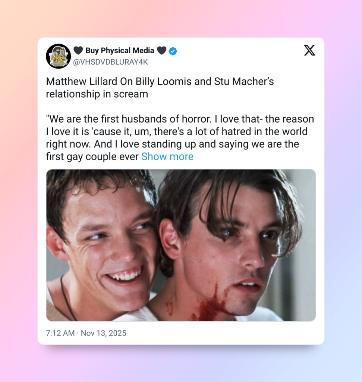
Task: Open the @VHSDVDBLURAY4K handle
Action: pyautogui.click(x=110, y=62)
